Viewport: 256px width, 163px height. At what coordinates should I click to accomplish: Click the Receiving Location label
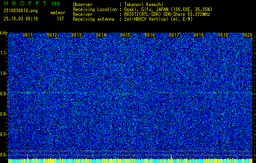(95, 9)
